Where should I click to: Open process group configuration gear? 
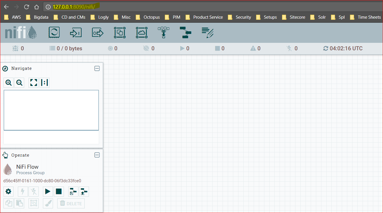click(x=8, y=191)
